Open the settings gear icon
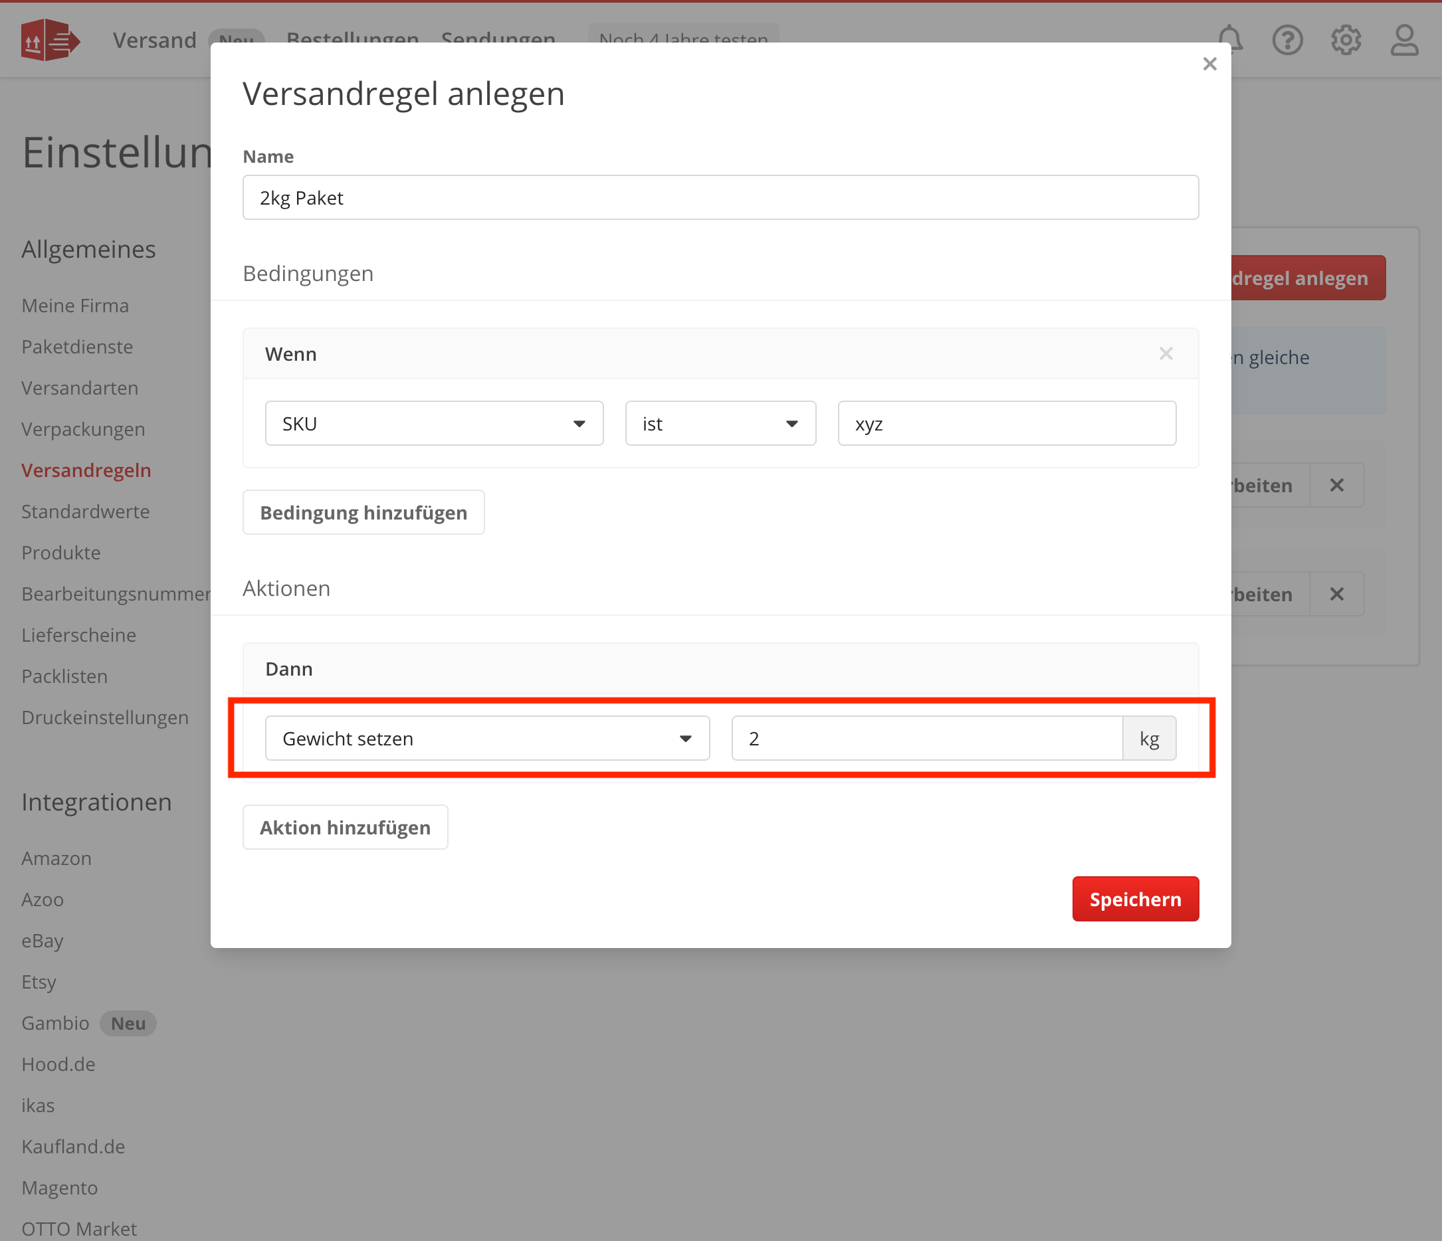This screenshot has height=1241, width=1442. point(1346,41)
